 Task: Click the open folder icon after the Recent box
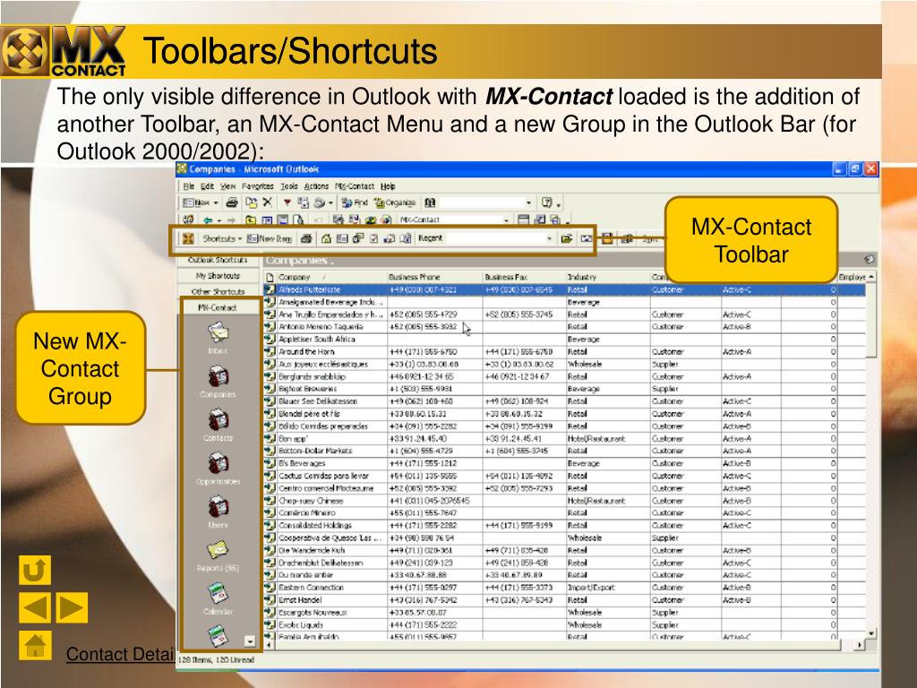coord(566,238)
